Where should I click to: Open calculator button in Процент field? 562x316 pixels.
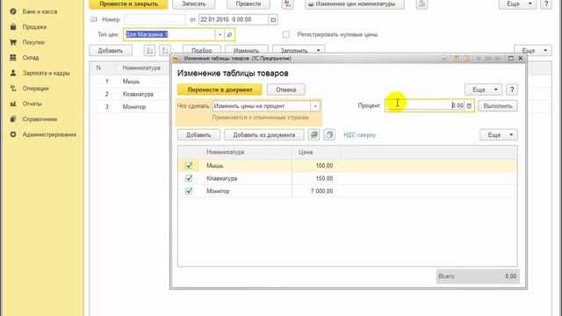pos(469,105)
